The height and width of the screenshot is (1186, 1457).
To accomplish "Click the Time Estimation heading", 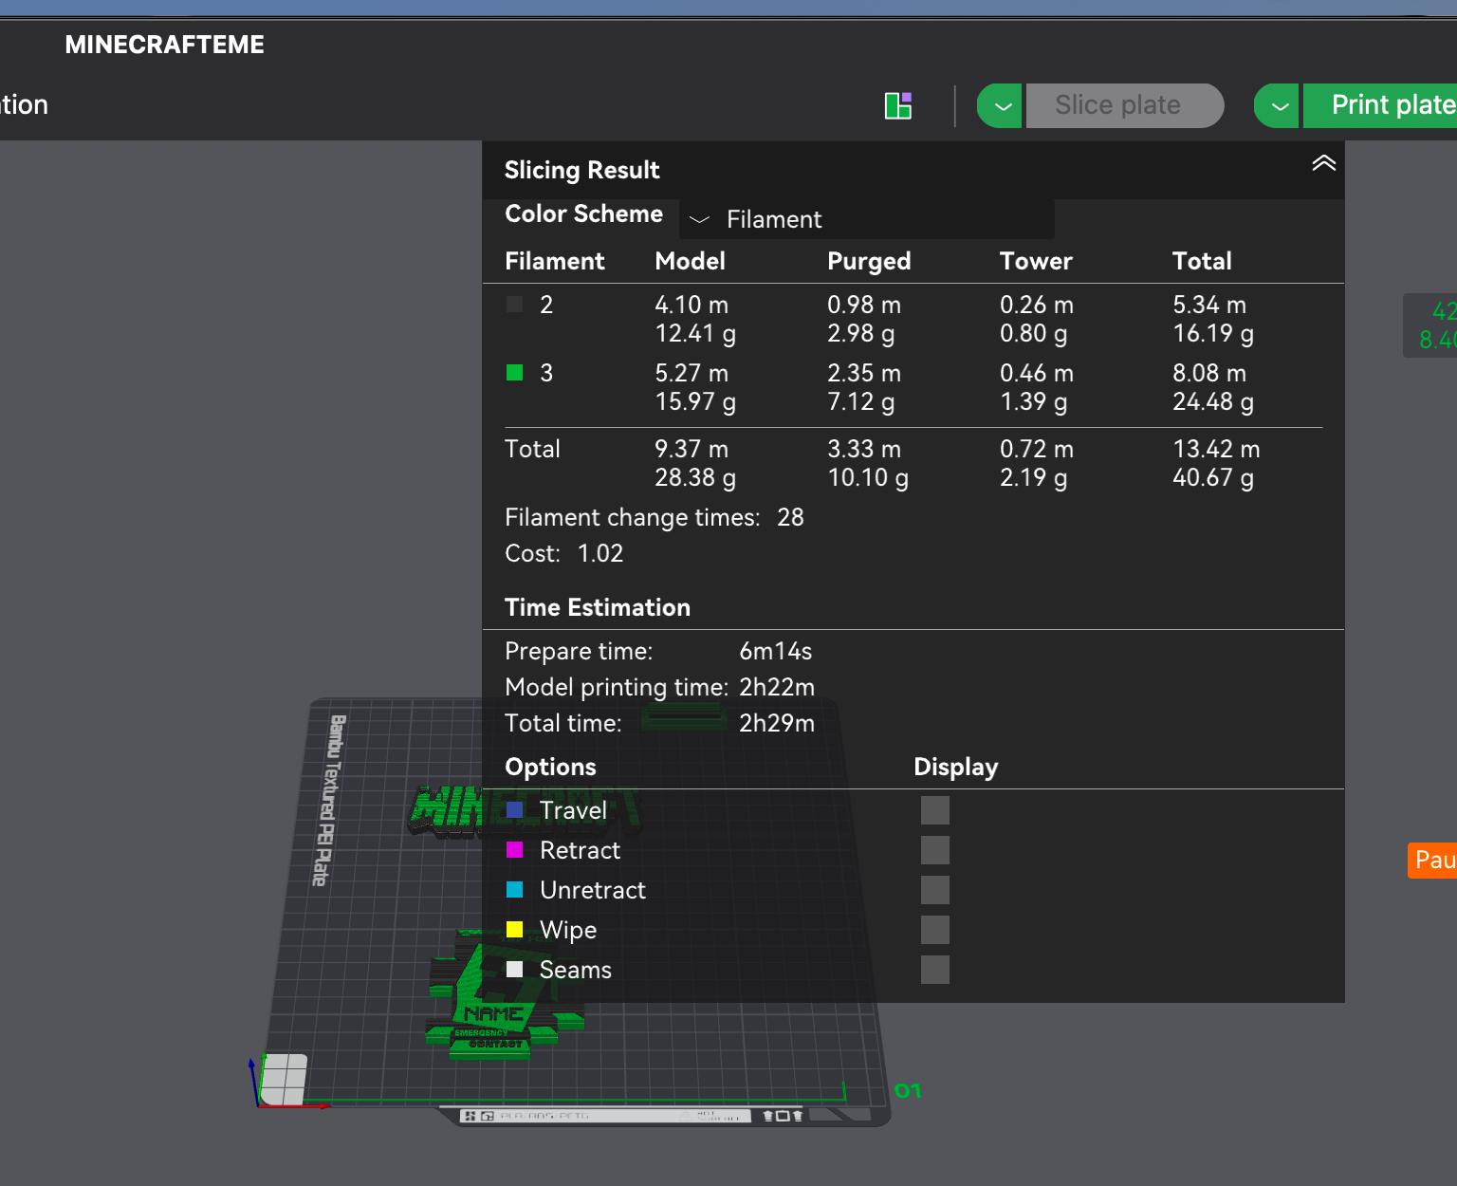I will pyautogui.click(x=598, y=607).
